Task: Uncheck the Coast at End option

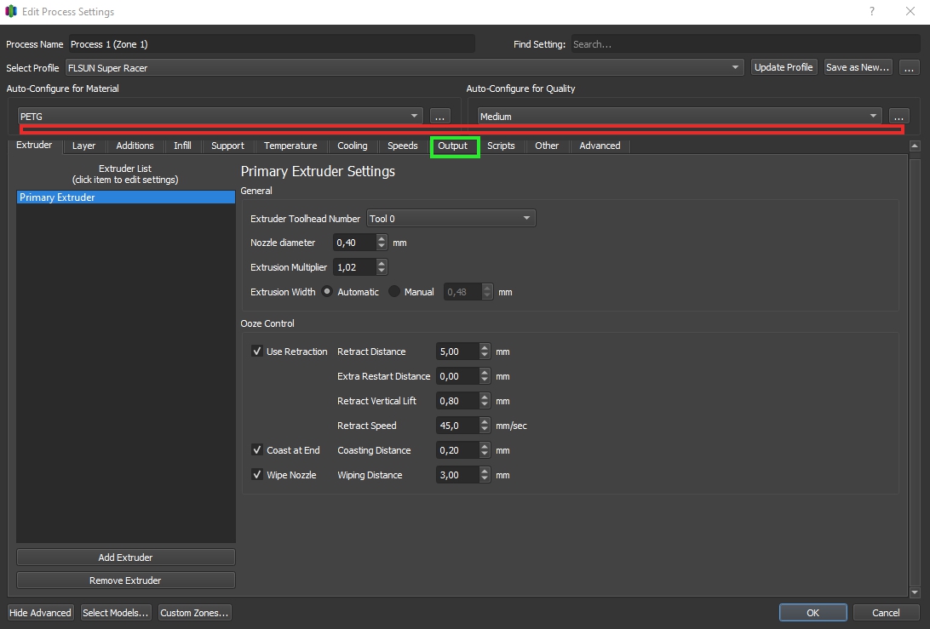Action: [x=257, y=450]
